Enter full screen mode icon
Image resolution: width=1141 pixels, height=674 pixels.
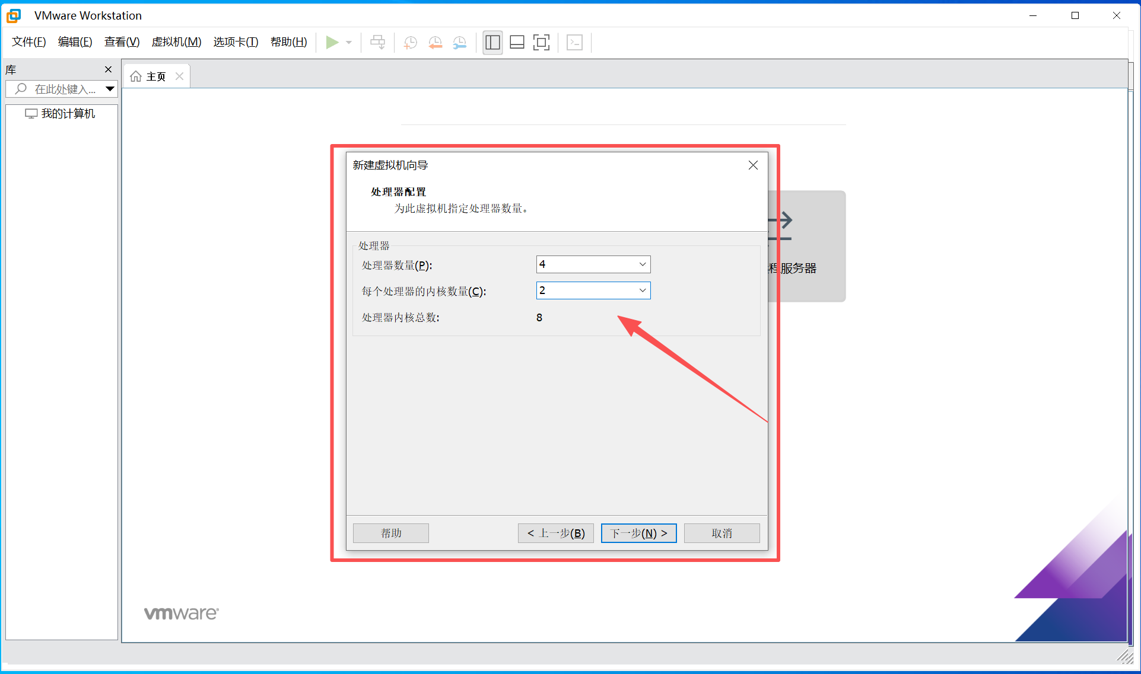541,42
